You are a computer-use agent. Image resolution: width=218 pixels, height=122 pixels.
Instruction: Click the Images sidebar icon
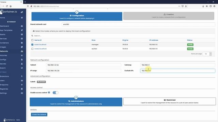[x=22, y=47]
